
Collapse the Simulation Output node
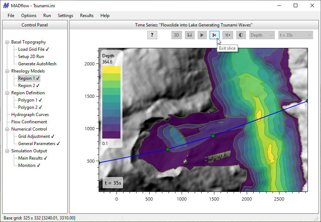[x=7, y=151]
